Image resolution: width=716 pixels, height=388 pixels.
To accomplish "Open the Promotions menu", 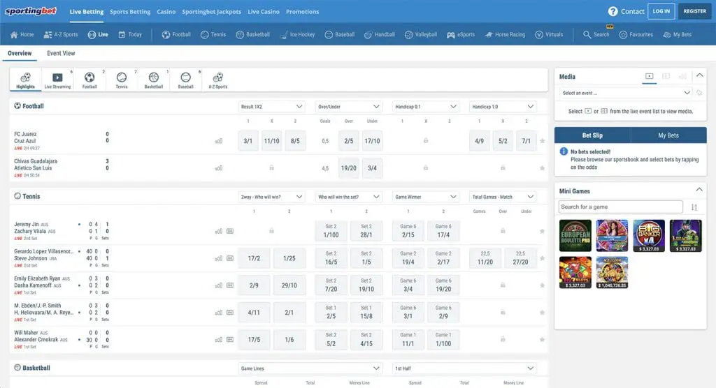I will [302, 12].
